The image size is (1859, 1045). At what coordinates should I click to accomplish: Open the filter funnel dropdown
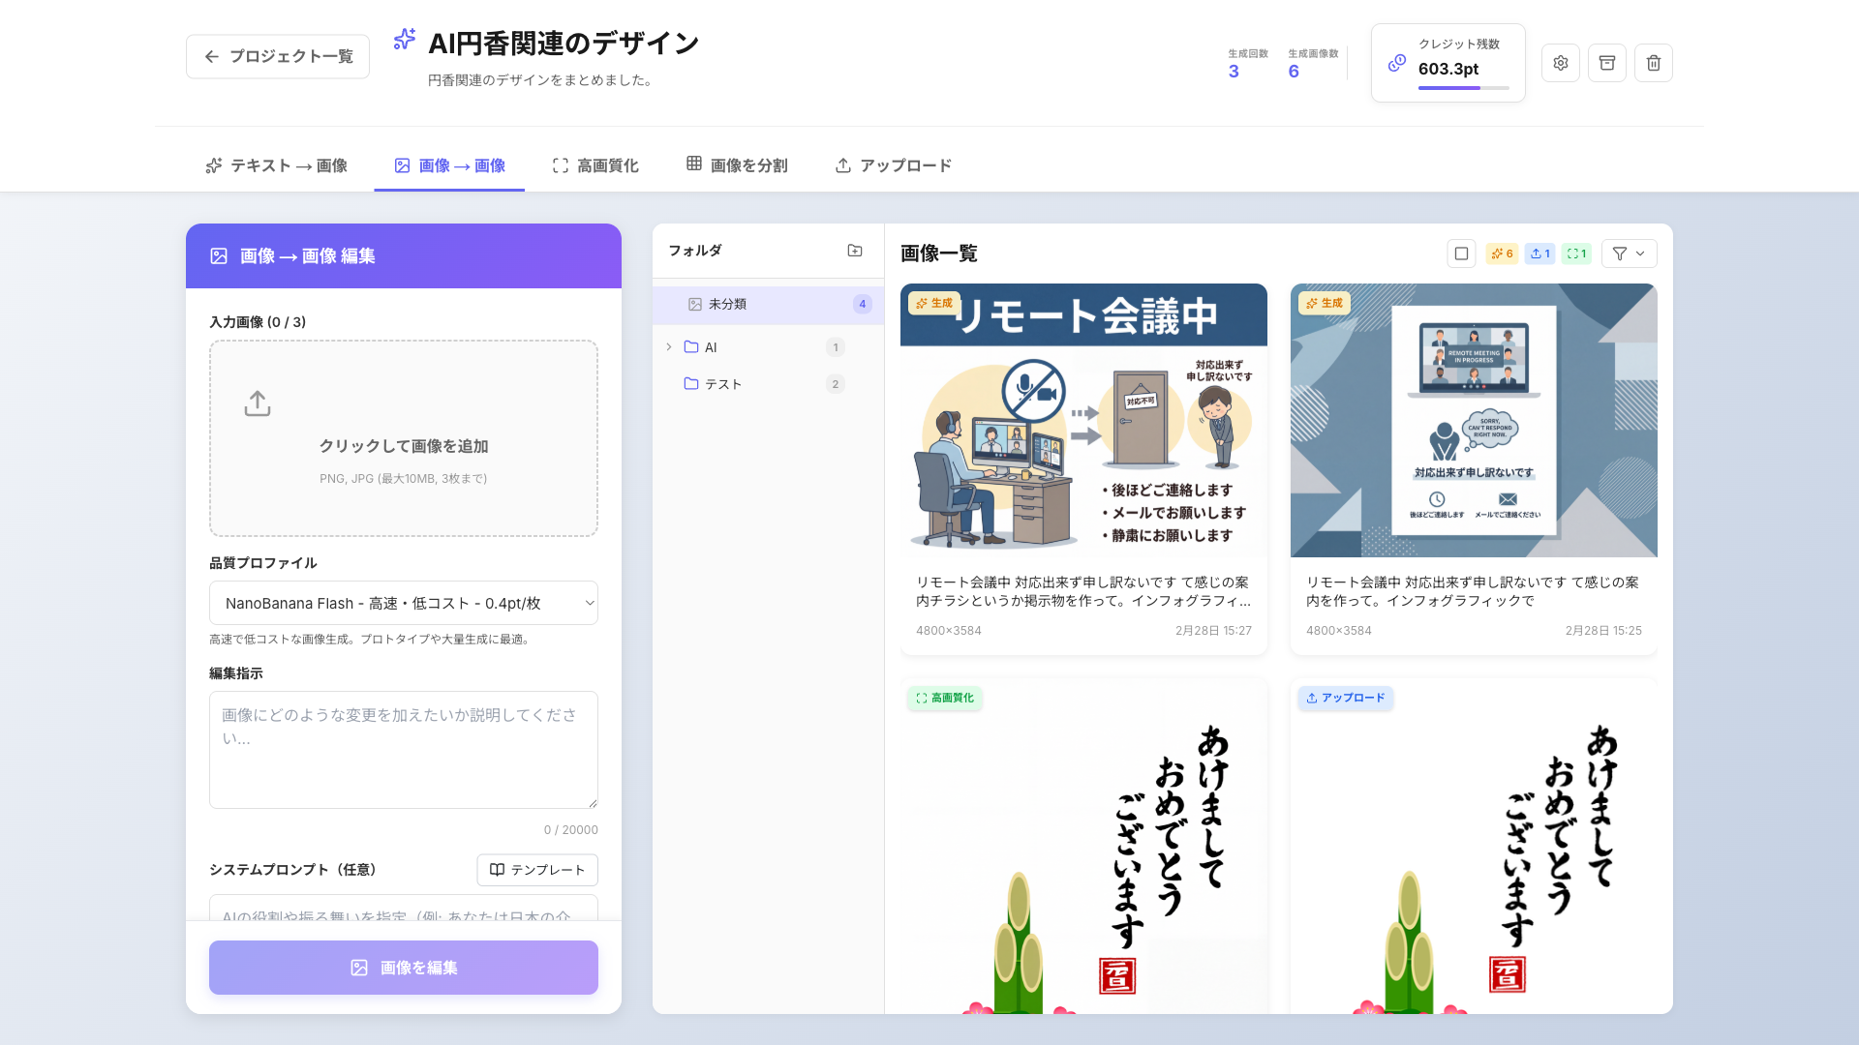[1629, 254]
